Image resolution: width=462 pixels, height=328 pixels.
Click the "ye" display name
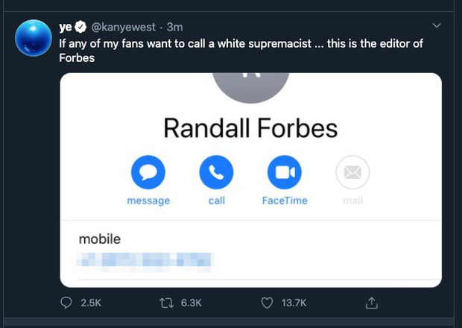66,28
